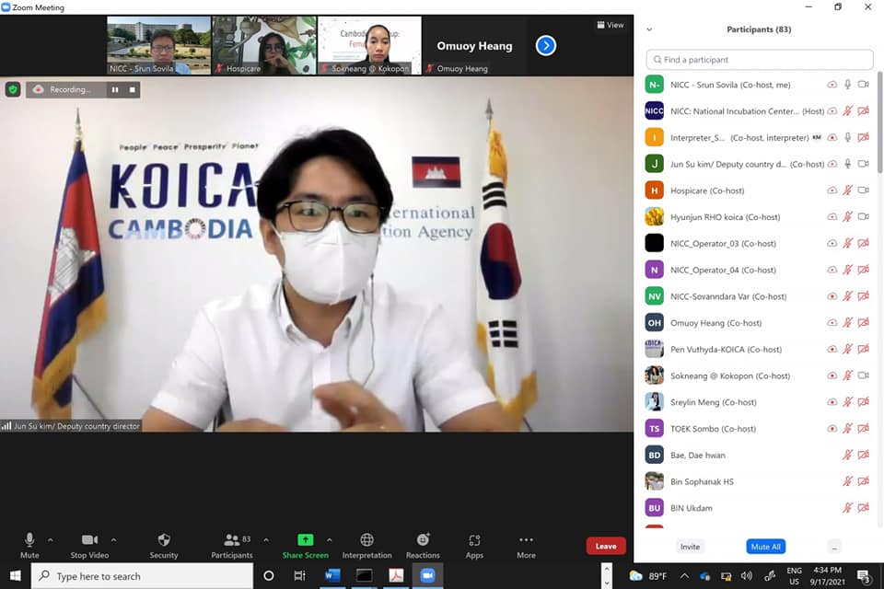Click muted mic for Bae, Dae hwan
The image size is (884, 589).
point(847,455)
